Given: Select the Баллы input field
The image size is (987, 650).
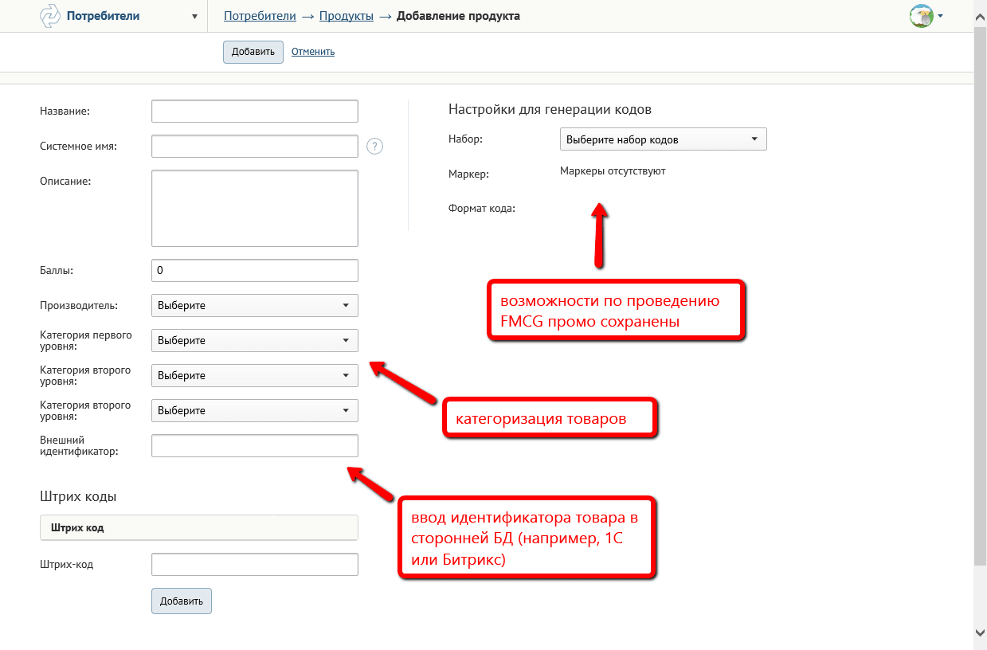Looking at the screenshot, I should click(x=254, y=271).
